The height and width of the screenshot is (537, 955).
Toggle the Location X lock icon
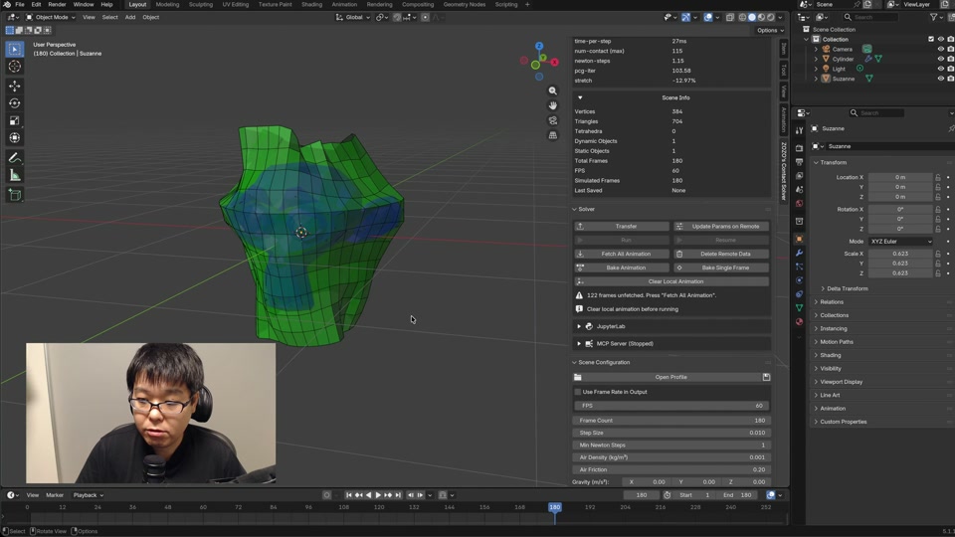coord(938,177)
